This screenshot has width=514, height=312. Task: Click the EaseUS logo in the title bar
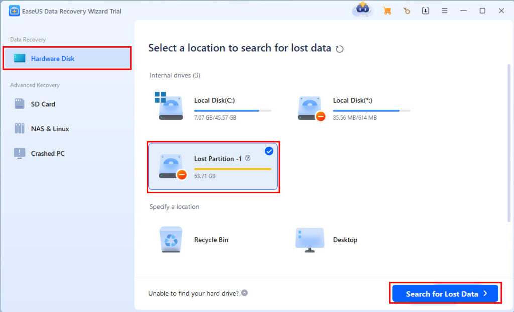[13, 10]
